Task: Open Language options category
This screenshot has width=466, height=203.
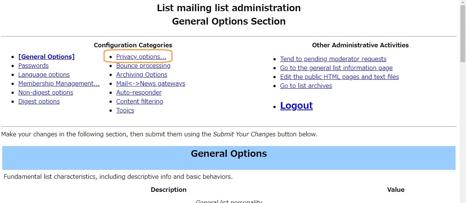Action: point(44,74)
